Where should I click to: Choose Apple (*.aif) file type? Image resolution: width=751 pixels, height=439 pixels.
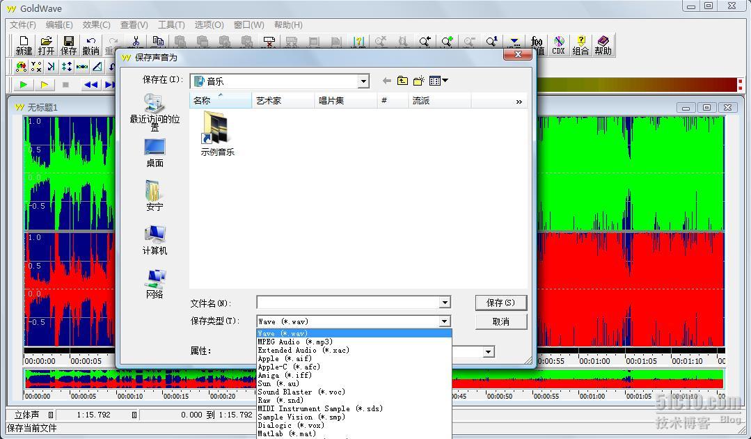click(354, 358)
